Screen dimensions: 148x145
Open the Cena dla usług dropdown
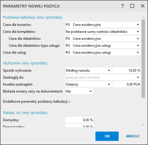point(103,52)
